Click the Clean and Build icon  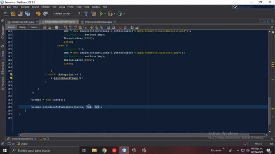point(94,14)
